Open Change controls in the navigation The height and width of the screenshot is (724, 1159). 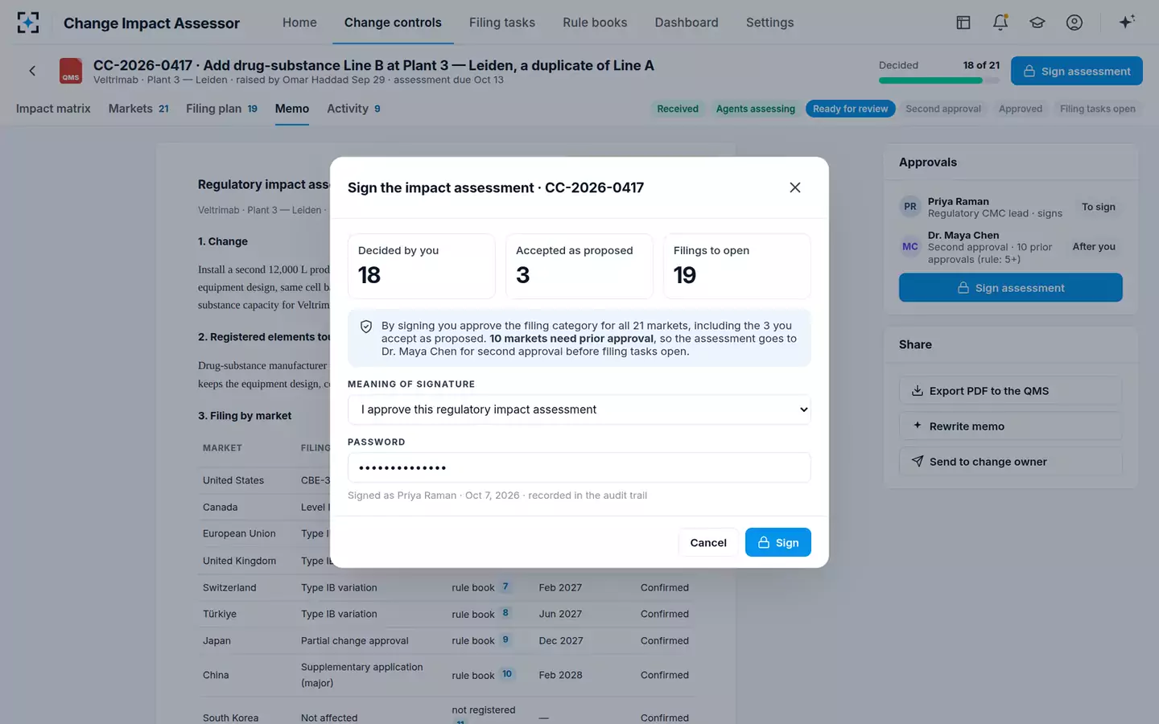(x=393, y=23)
